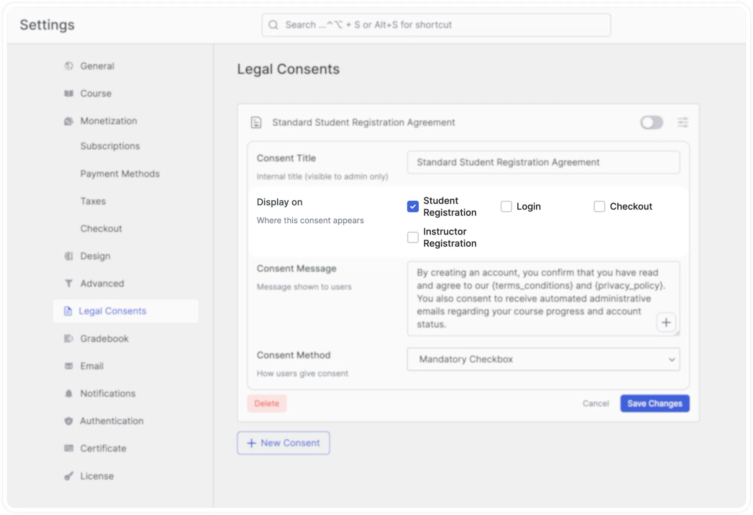The height and width of the screenshot is (515, 753).
Task: Select Monetization in the sidebar
Action: pyautogui.click(x=108, y=121)
